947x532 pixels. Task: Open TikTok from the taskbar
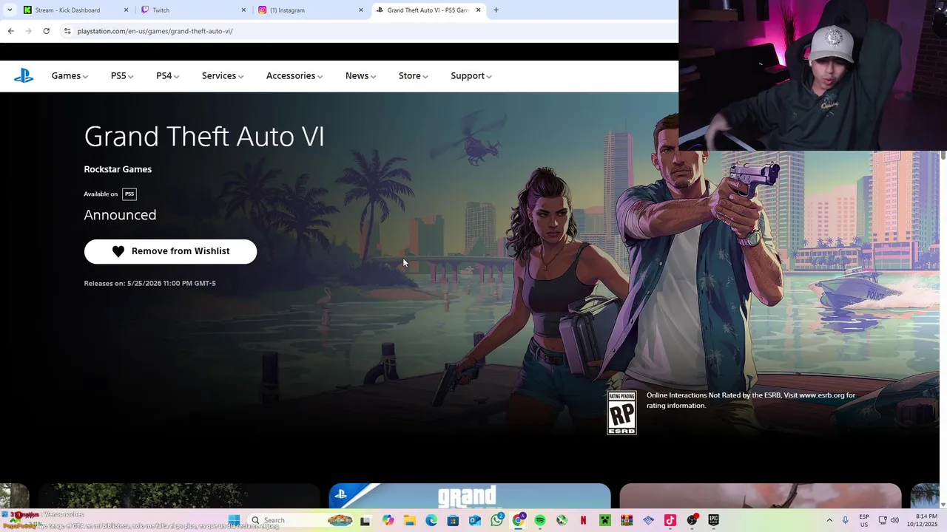click(x=670, y=520)
